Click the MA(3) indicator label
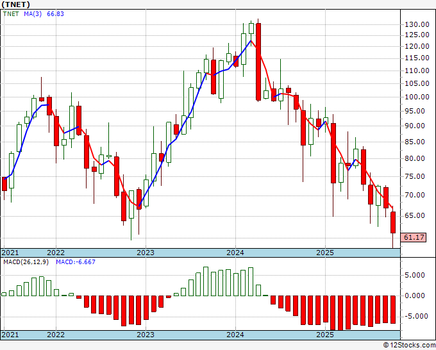This screenshot has width=436, height=350. click(33, 13)
